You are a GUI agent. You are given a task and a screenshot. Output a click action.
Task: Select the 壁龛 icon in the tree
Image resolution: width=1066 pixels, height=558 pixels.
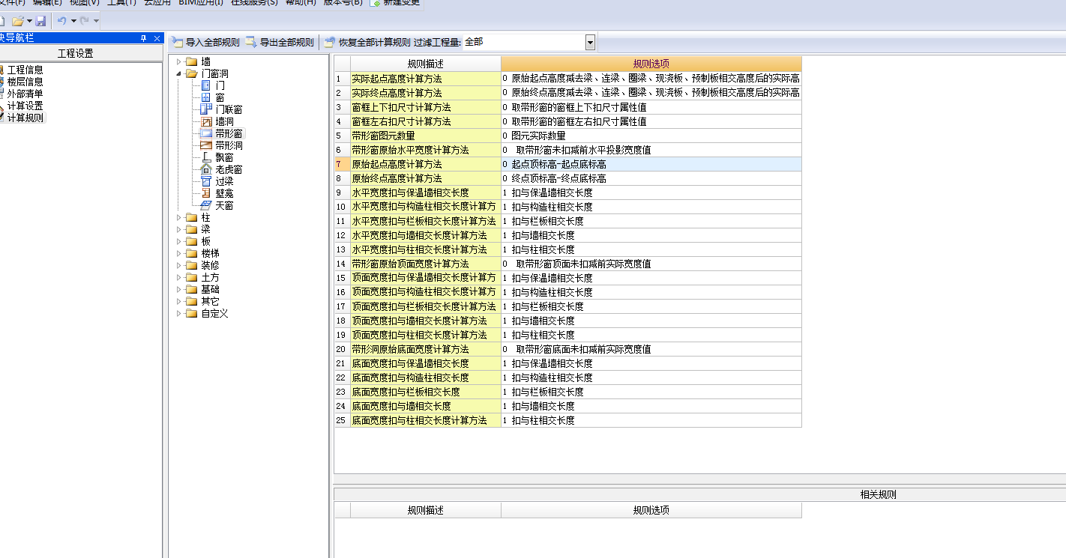click(x=206, y=193)
